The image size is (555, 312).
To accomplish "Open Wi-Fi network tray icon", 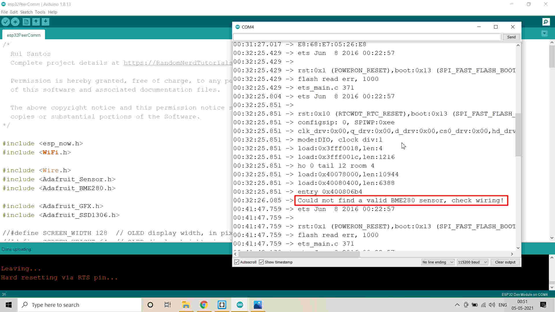I will (x=483, y=305).
